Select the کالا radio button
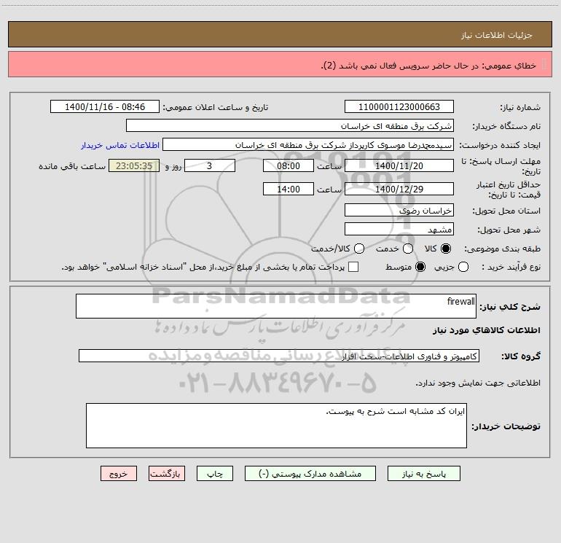561x543 pixels. (x=446, y=249)
